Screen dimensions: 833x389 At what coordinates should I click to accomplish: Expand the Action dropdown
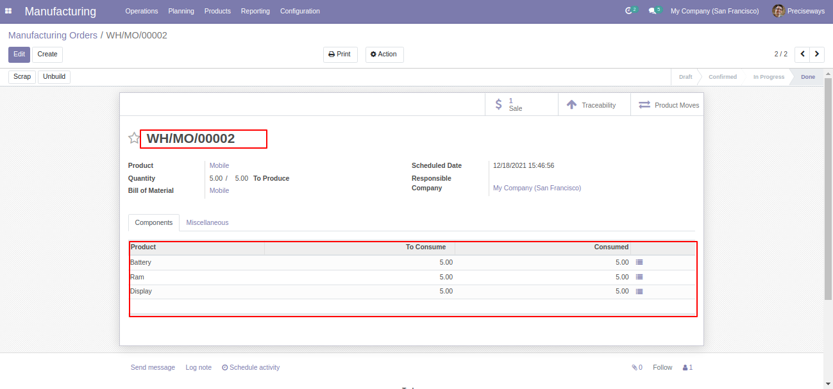tap(384, 54)
